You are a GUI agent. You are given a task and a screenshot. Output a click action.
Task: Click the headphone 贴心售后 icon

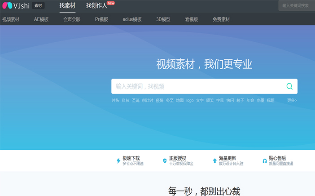click(x=265, y=161)
